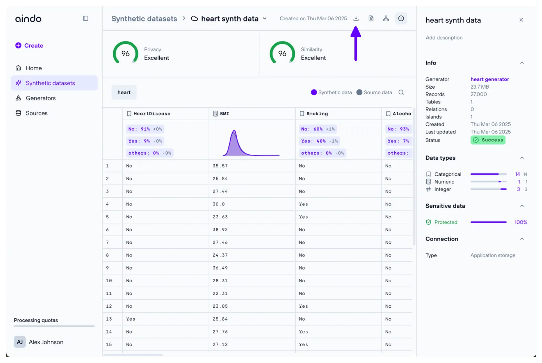Collapse the Info section
Image resolution: width=542 pixels, height=363 pixels.
pyautogui.click(x=522, y=63)
